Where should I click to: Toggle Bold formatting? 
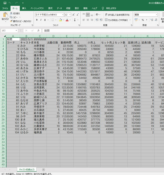pyautogui.click(x=37, y=20)
